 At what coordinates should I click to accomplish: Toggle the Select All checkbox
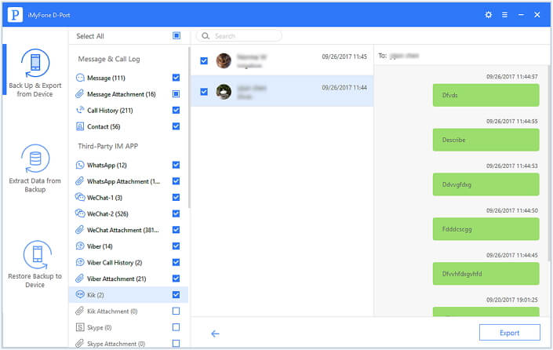click(176, 35)
